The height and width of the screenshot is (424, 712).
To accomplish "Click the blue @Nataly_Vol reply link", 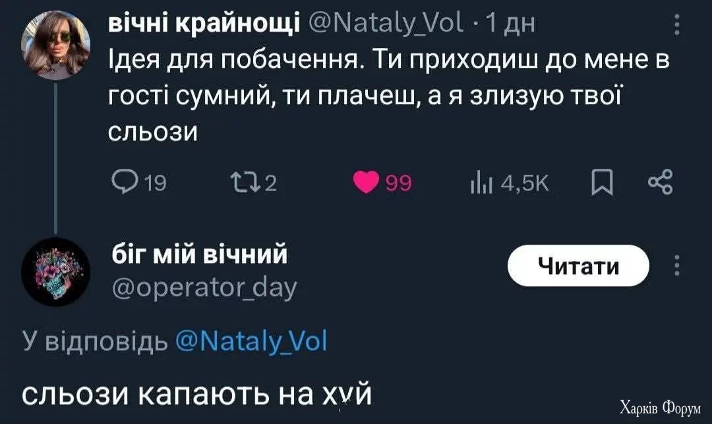I will [x=252, y=342].
